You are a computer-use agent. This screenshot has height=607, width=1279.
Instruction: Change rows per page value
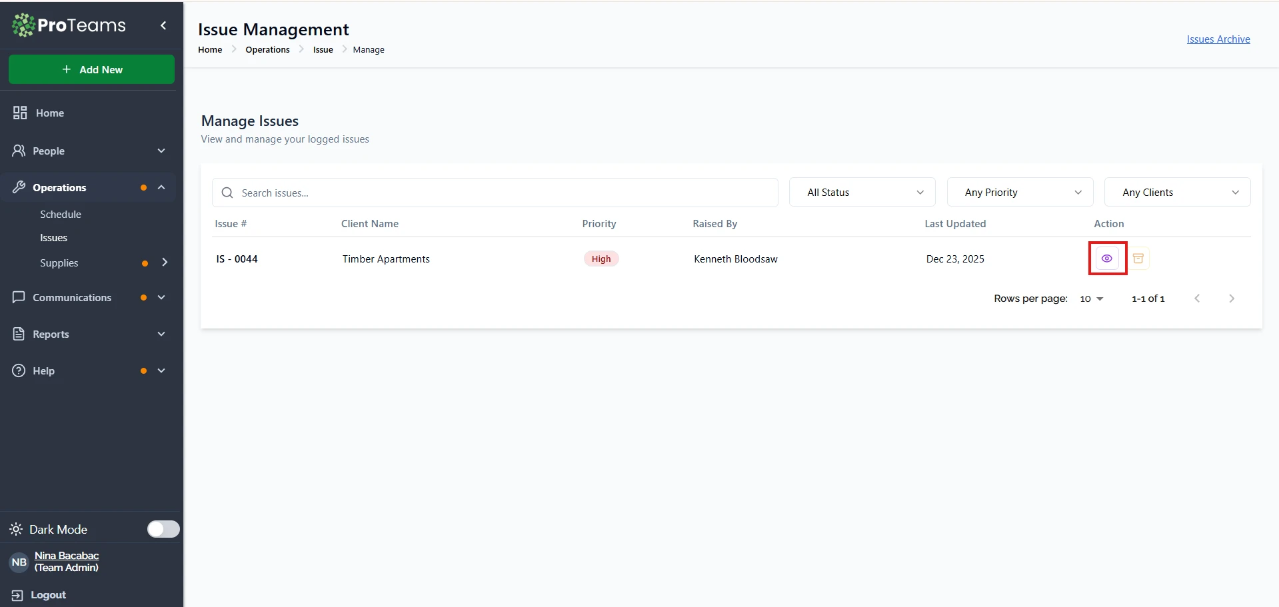1092,299
